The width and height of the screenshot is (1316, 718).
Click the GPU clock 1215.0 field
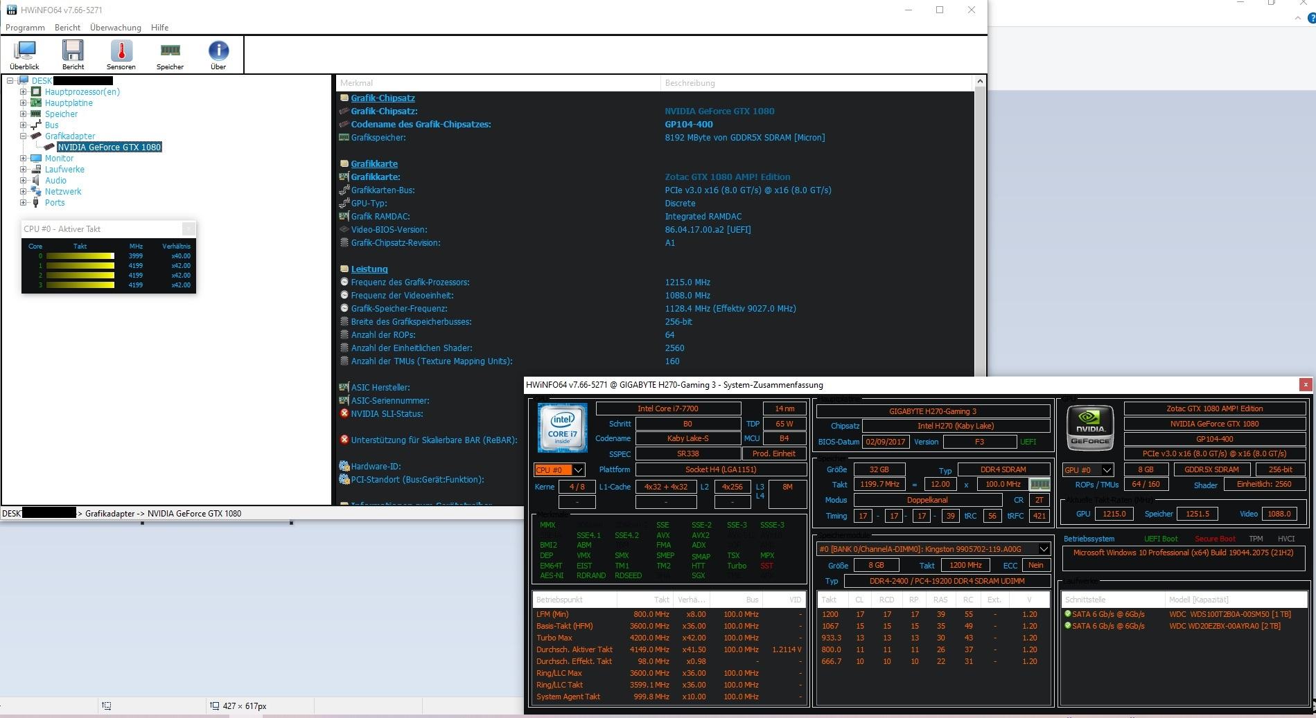pos(1114,514)
